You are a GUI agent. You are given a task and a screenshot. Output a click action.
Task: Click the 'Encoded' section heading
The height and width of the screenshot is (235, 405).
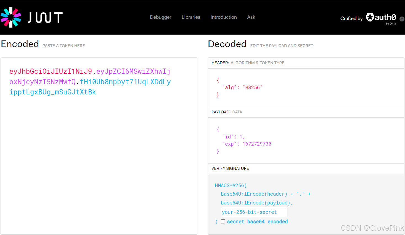click(x=20, y=44)
